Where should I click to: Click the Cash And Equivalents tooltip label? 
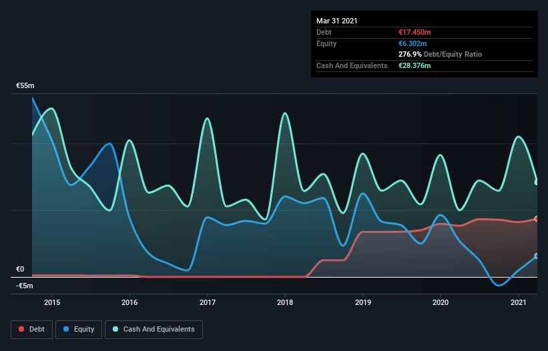(x=352, y=65)
